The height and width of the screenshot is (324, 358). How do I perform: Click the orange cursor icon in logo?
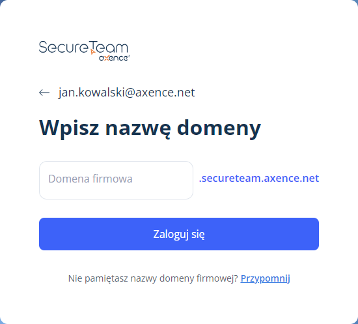coord(92,52)
